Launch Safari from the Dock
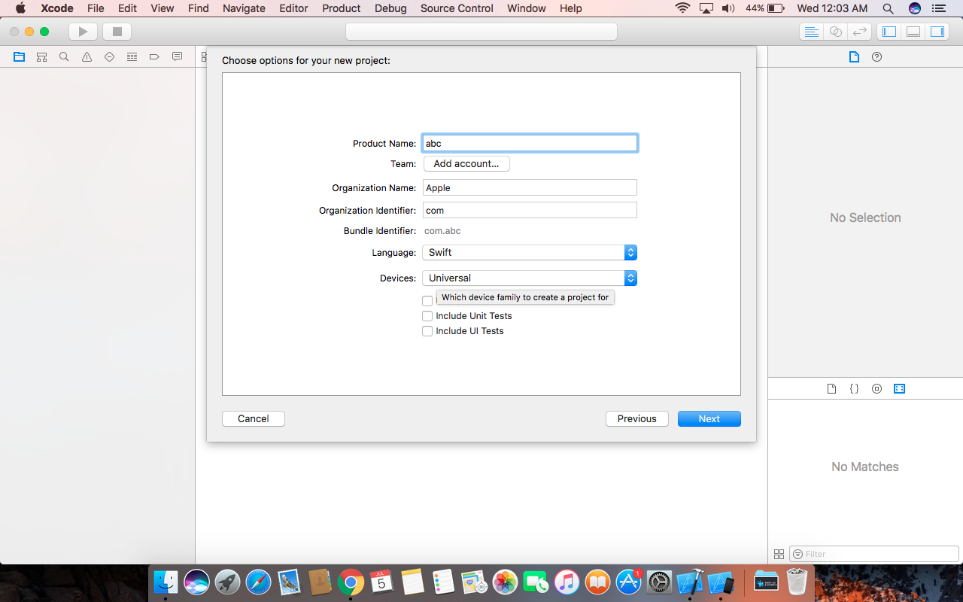Image resolution: width=963 pixels, height=602 pixels. click(x=258, y=582)
